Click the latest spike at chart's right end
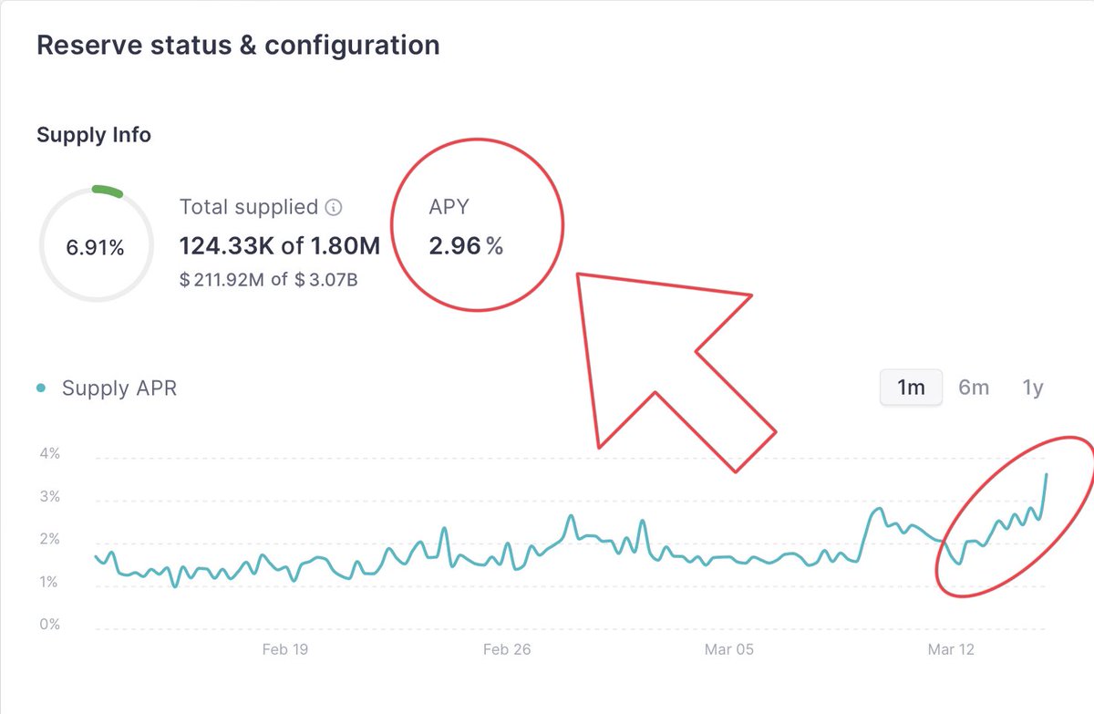Screen dimensions: 1094x714 click(1047, 476)
